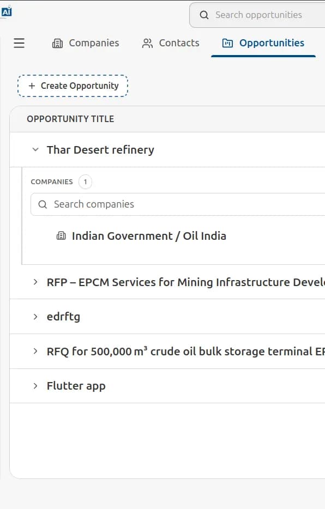Screen dimensions: 325x509
Task: Click the magnifier icon in Search opportunities
Action: coord(204,15)
